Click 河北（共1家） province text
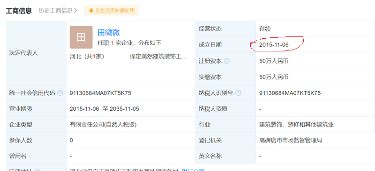The height and width of the screenshot is (171, 375). 87,57
